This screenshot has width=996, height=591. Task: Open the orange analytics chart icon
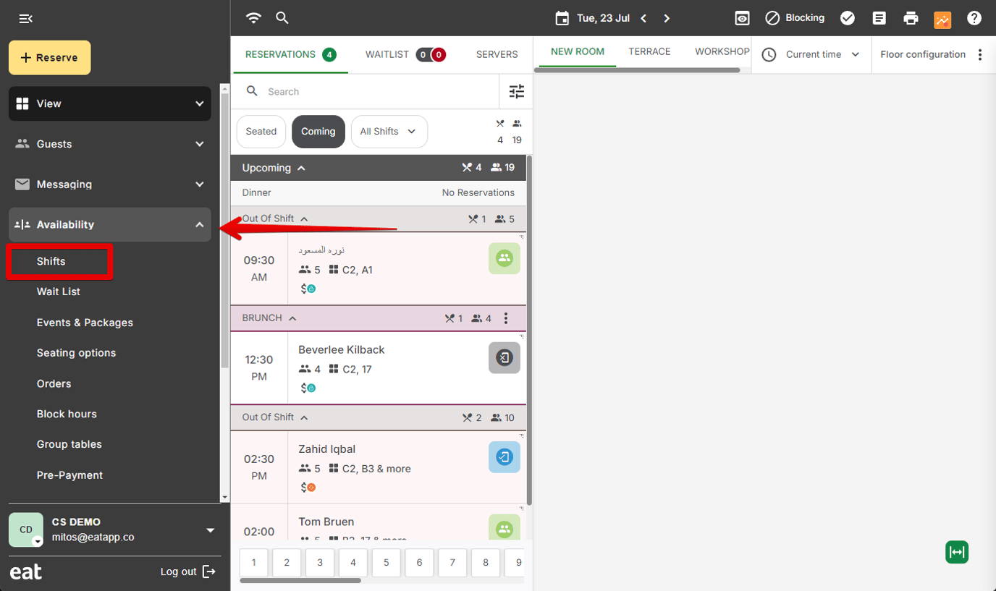pyautogui.click(x=942, y=19)
